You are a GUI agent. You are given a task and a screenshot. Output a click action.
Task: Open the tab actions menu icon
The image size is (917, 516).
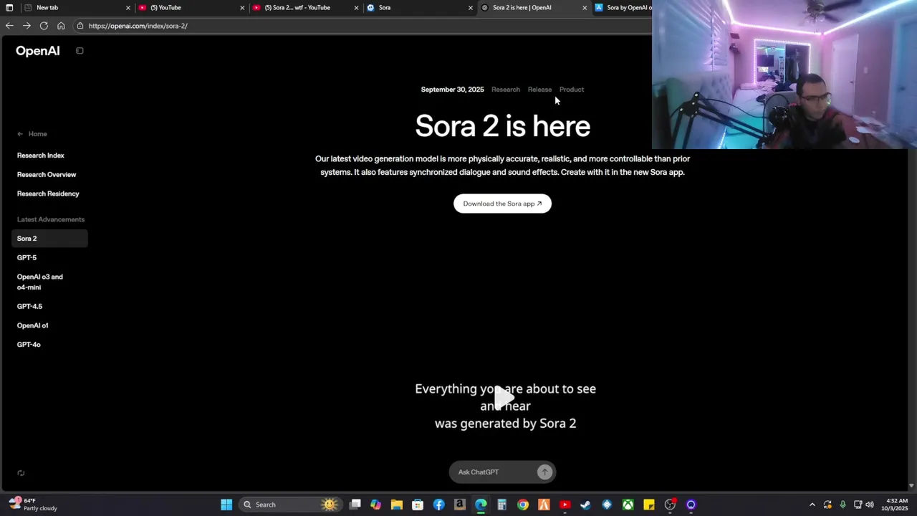click(9, 7)
